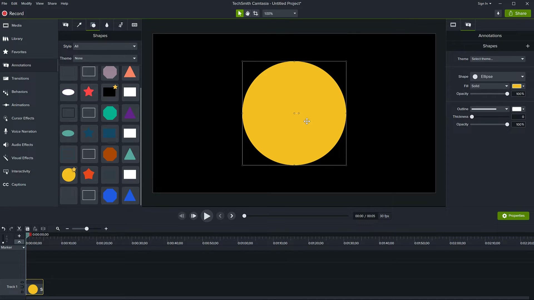Click the green Share button
Viewport: 534px width, 300px height.
518,13
